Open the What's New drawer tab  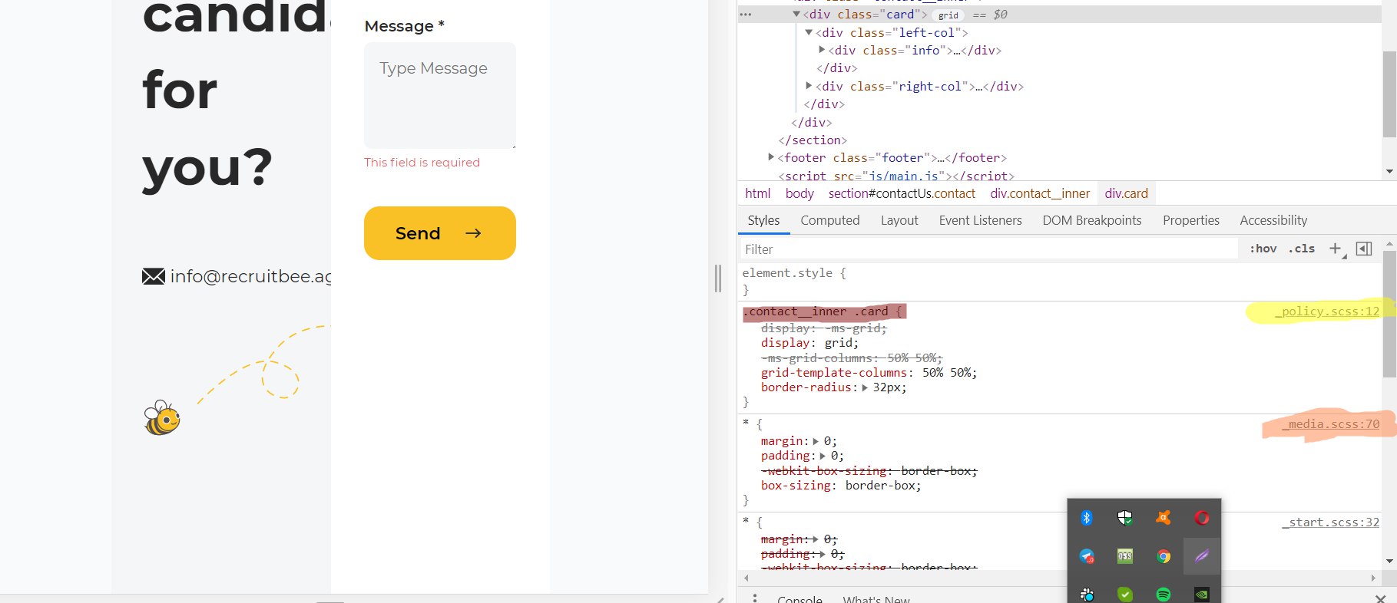[x=876, y=599]
